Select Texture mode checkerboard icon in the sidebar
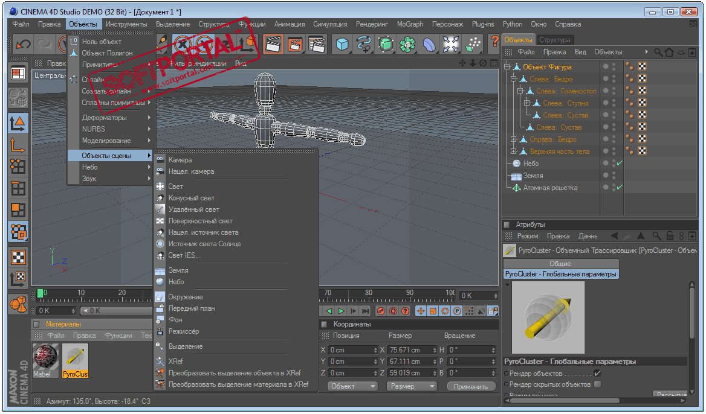706x414 pixels. (19, 257)
